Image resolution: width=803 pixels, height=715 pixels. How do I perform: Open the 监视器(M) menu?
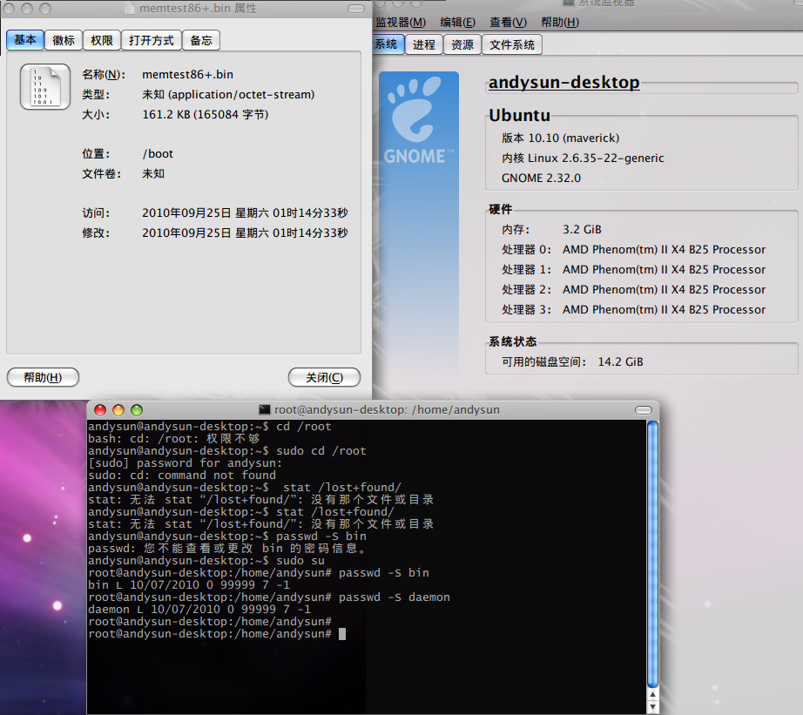point(401,23)
